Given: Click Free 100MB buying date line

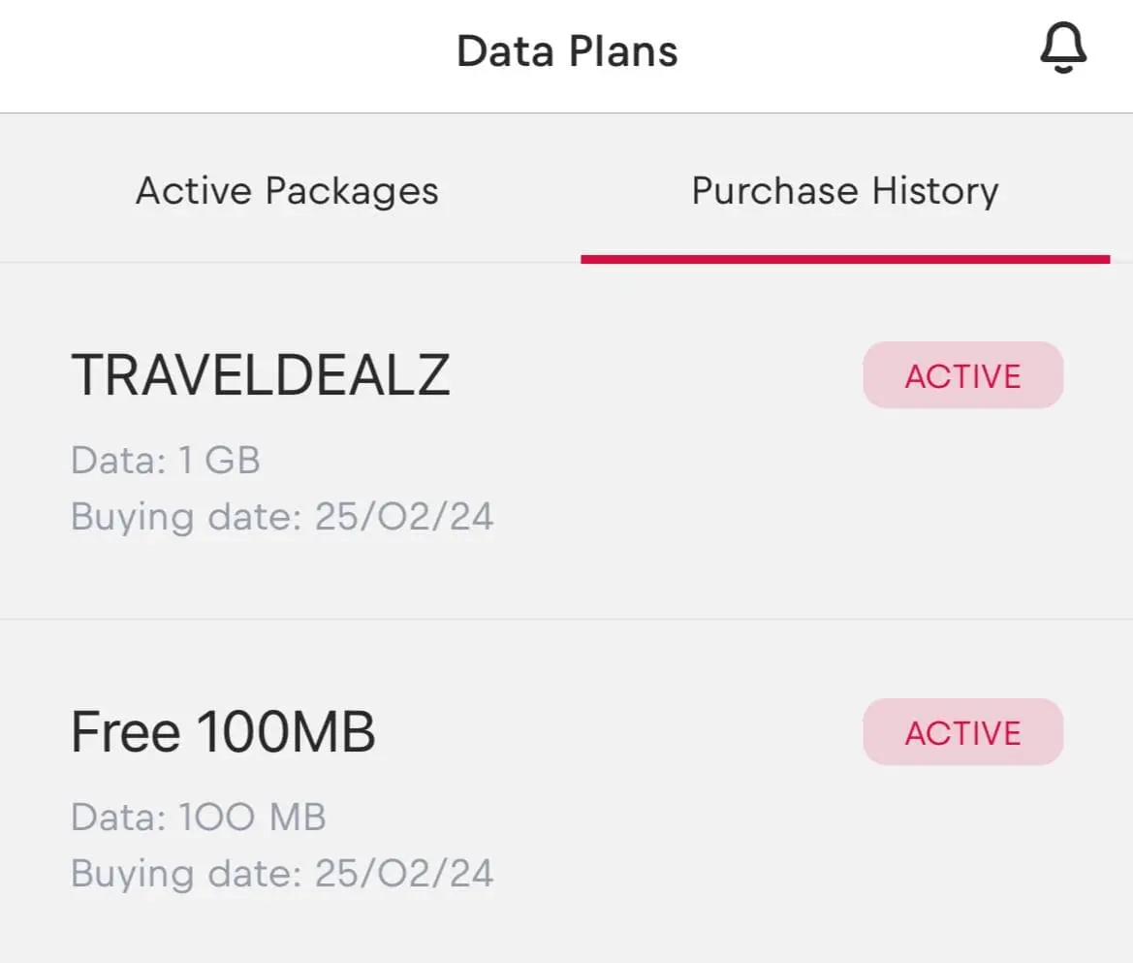Looking at the screenshot, I should [282, 873].
